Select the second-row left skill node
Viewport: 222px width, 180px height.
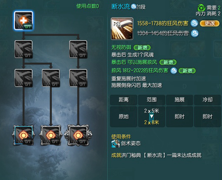tap(24, 49)
